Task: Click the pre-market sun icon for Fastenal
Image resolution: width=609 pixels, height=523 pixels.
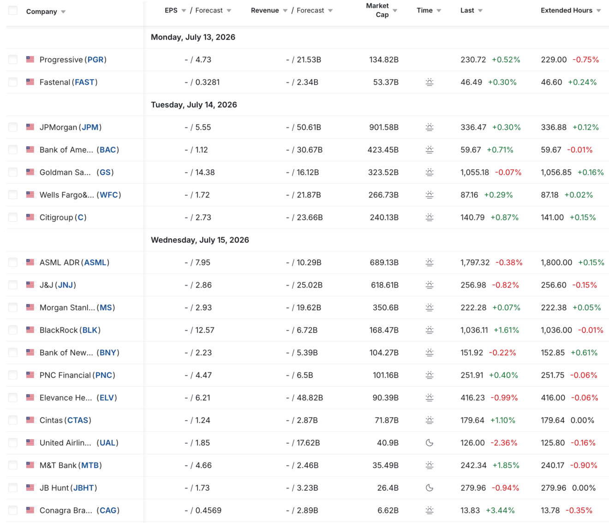Action: tap(429, 82)
